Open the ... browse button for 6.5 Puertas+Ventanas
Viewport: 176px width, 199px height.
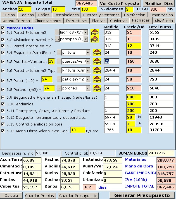coord(59,61)
